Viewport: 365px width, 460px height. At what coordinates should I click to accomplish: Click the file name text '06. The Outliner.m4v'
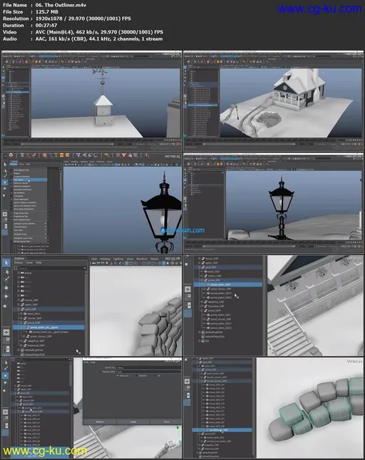61,5
